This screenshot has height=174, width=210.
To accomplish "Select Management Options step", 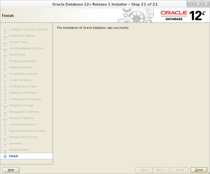I will pyautogui.click(x=24, y=112).
